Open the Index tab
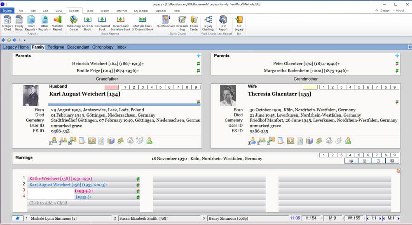The image size is (412, 225). coord(122,47)
